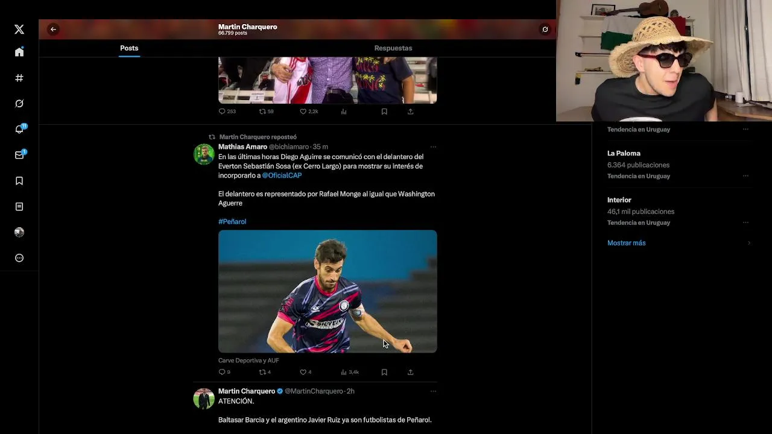772x434 pixels.
Task: Click the '35 m' post timestamp
Action: point(320,146)
